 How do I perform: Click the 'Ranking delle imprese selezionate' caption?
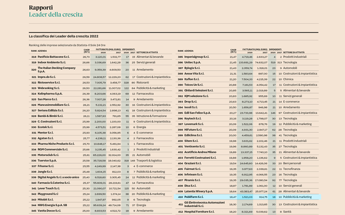click(67, 45)
